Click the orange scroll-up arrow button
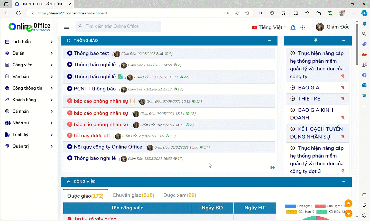Screen dimensions: 370x221 click(x=348, y=203)
